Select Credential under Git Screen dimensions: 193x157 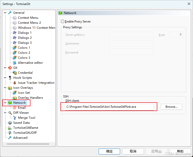[25, 73]
